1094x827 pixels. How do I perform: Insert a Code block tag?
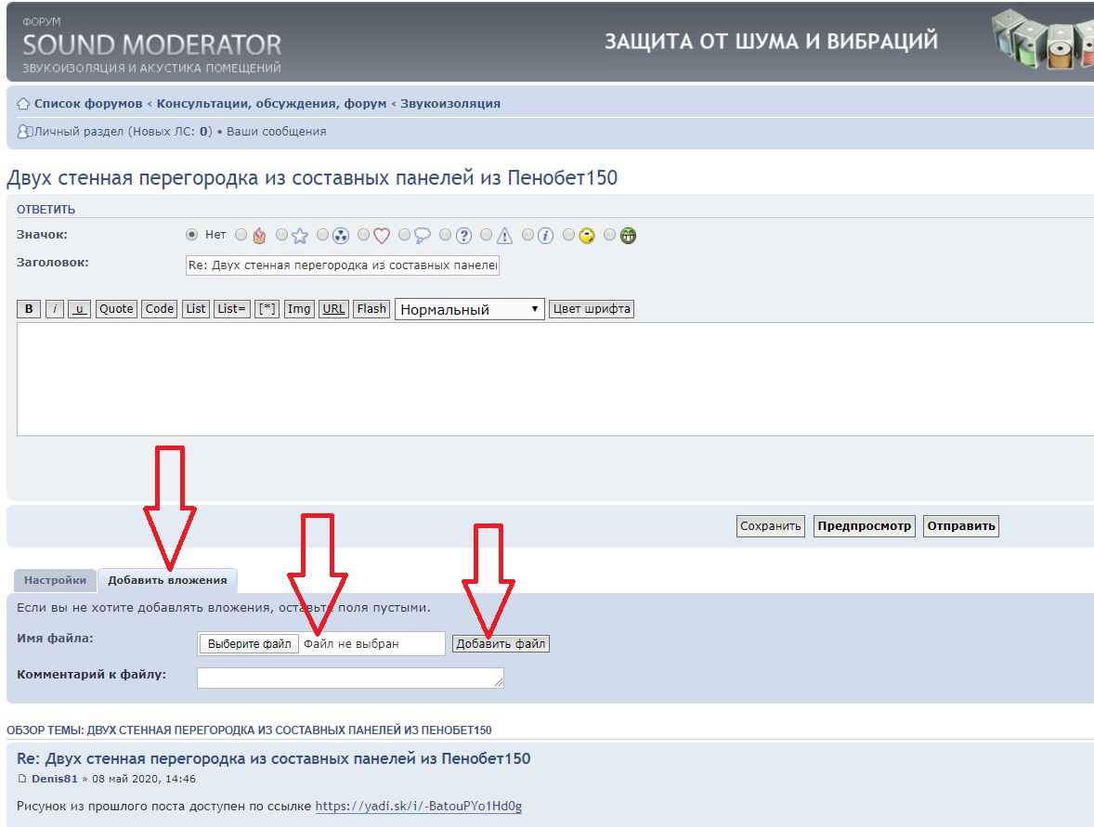pyautogui.click(x=159, y=309)
